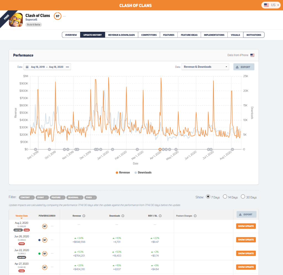
Task: Open the Features tab
Action: point(169,35)
